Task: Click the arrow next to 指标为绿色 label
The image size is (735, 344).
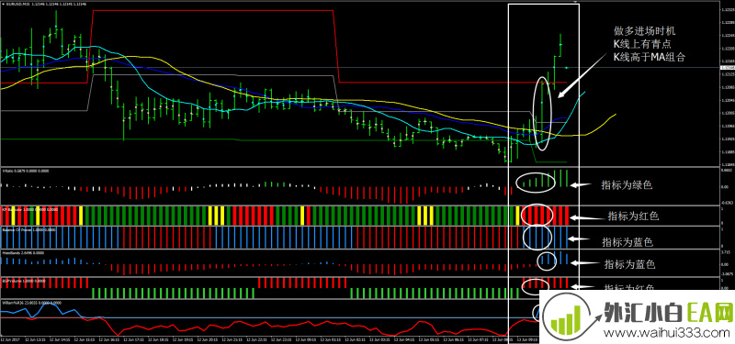Action: pos(581,185)
